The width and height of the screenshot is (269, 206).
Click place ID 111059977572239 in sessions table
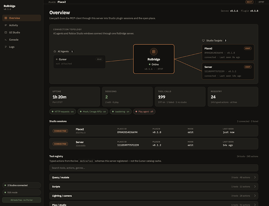coord(128,145)
